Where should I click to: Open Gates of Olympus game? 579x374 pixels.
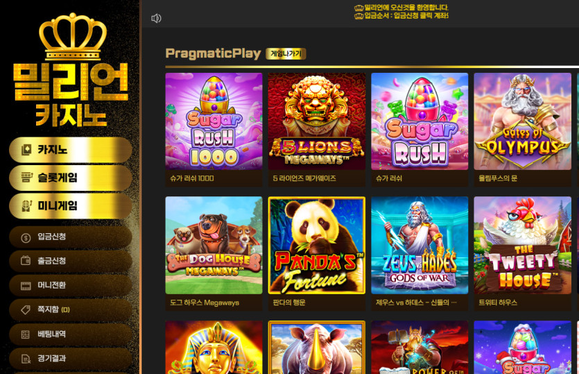pyautogui.click(x=523, y=121)
